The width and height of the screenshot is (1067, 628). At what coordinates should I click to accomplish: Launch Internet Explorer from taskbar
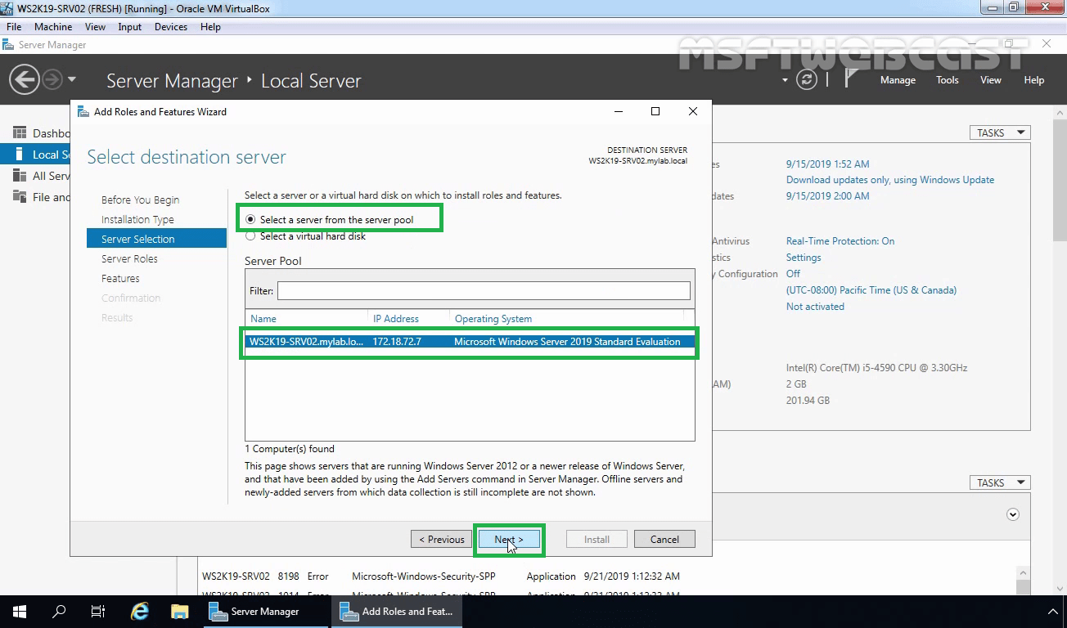coord(140,612)
